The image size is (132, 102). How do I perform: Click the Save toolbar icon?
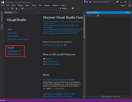point(20,9)
